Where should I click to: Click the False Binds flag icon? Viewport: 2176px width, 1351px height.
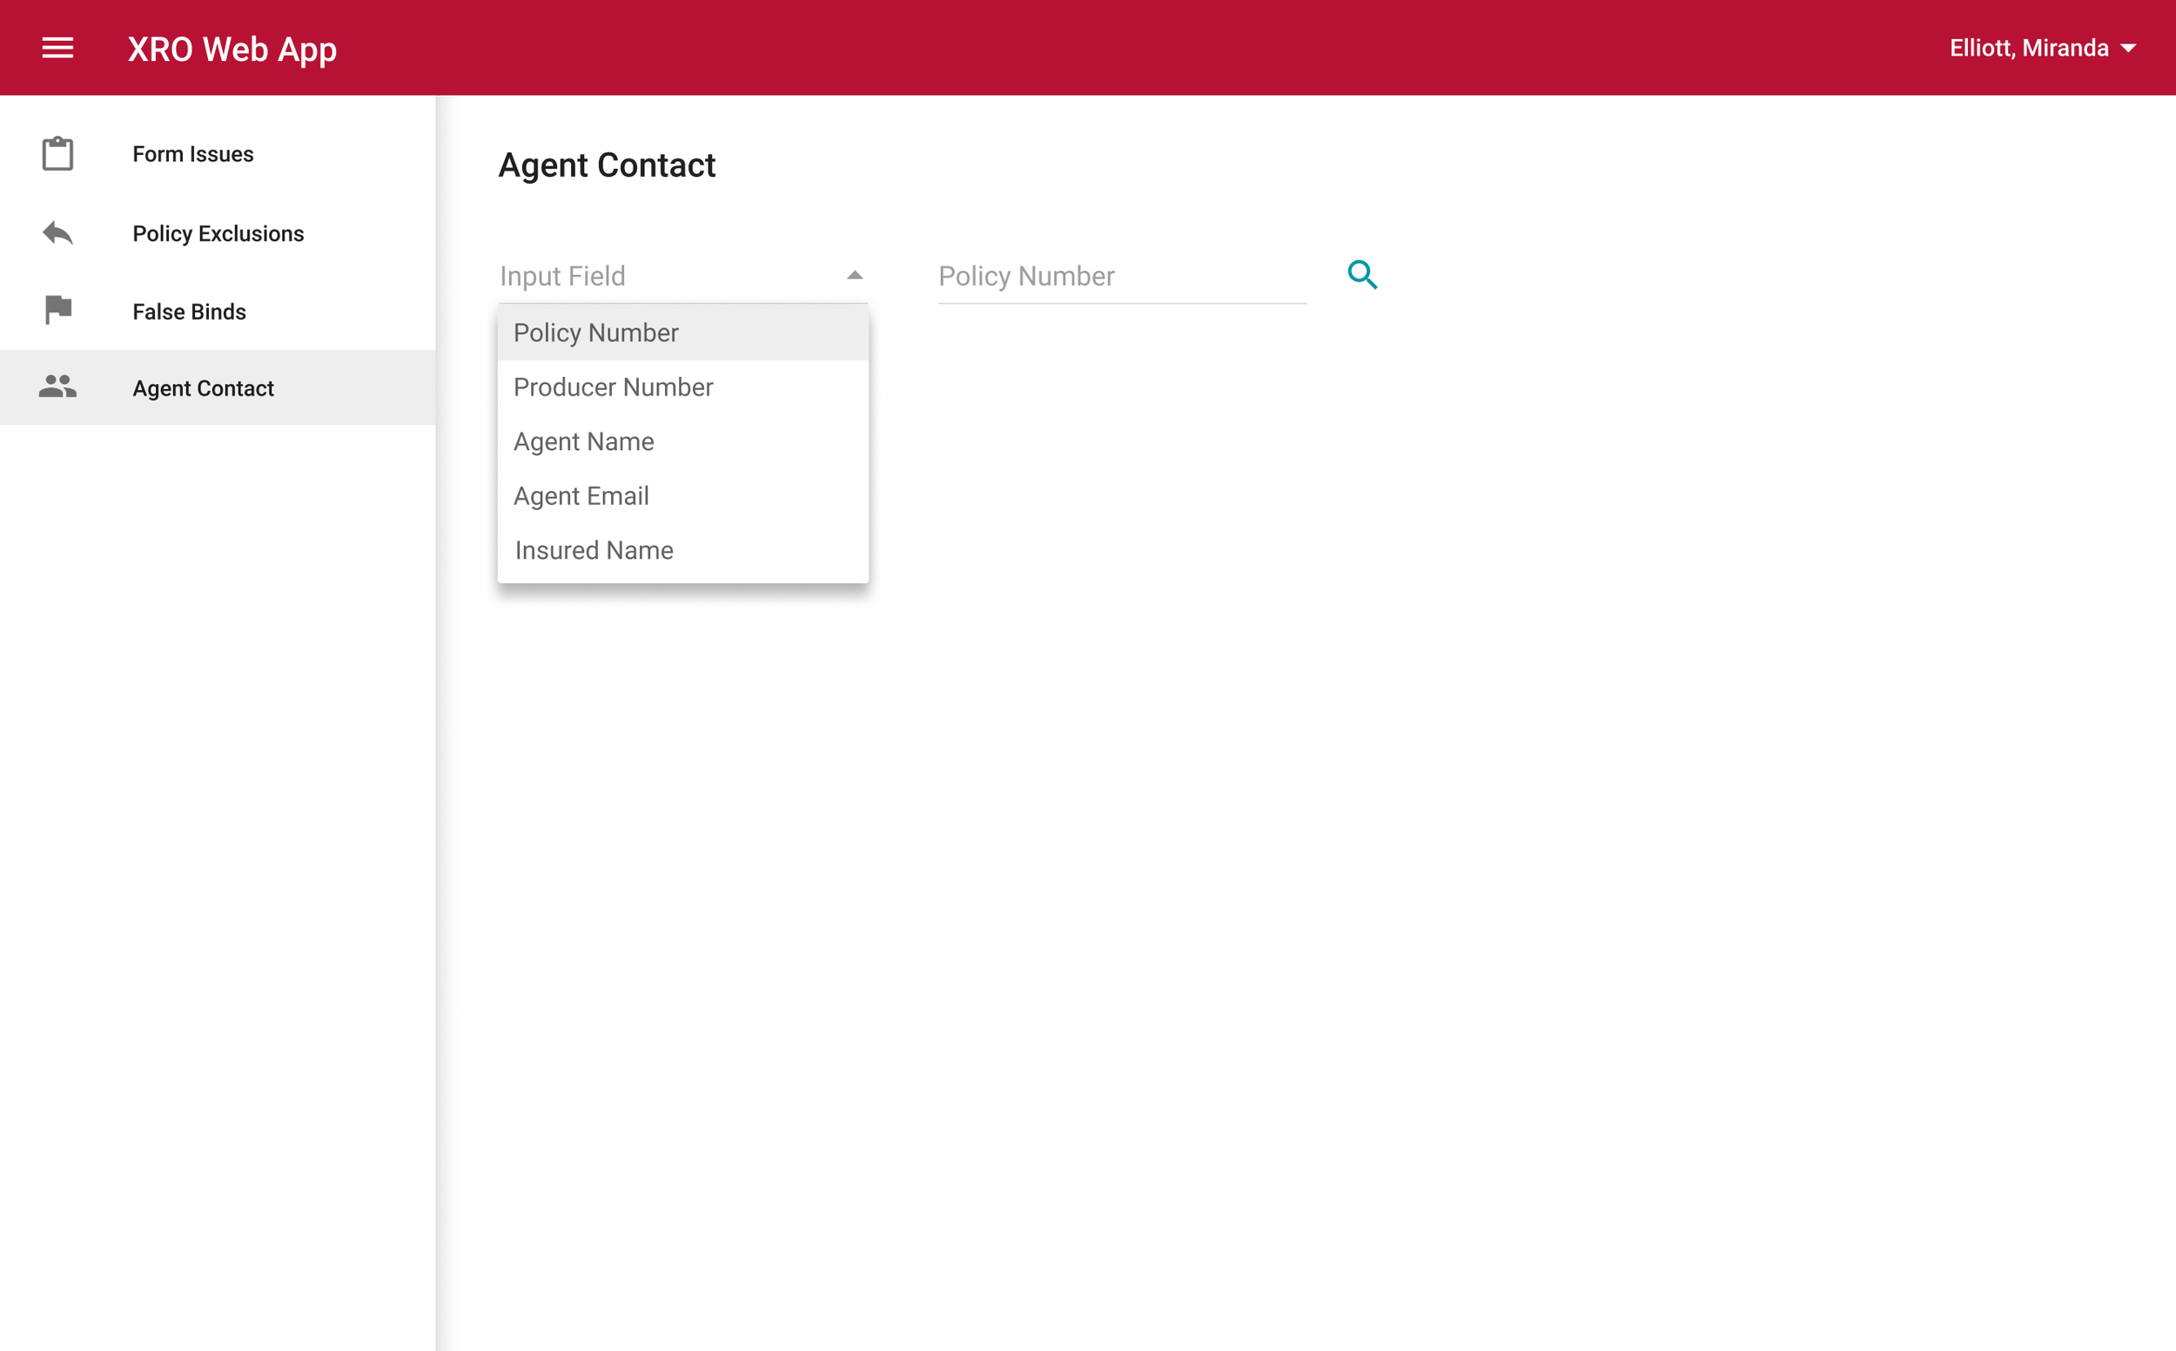58,310
